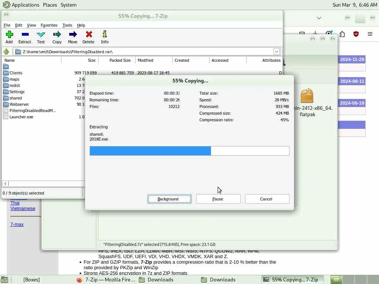
Task: Click the Pause button
Action: tap(218, 199)
